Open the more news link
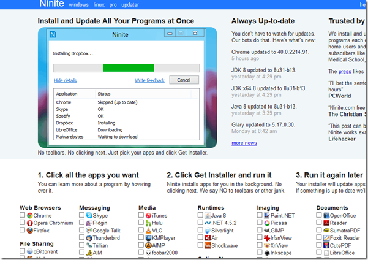Image resolution: width=368 pixels, height=260 pixels. 244,143
